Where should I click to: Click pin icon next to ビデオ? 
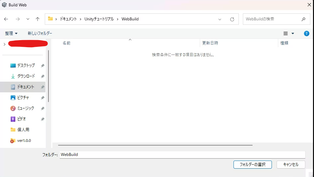[x=42, y=119]
